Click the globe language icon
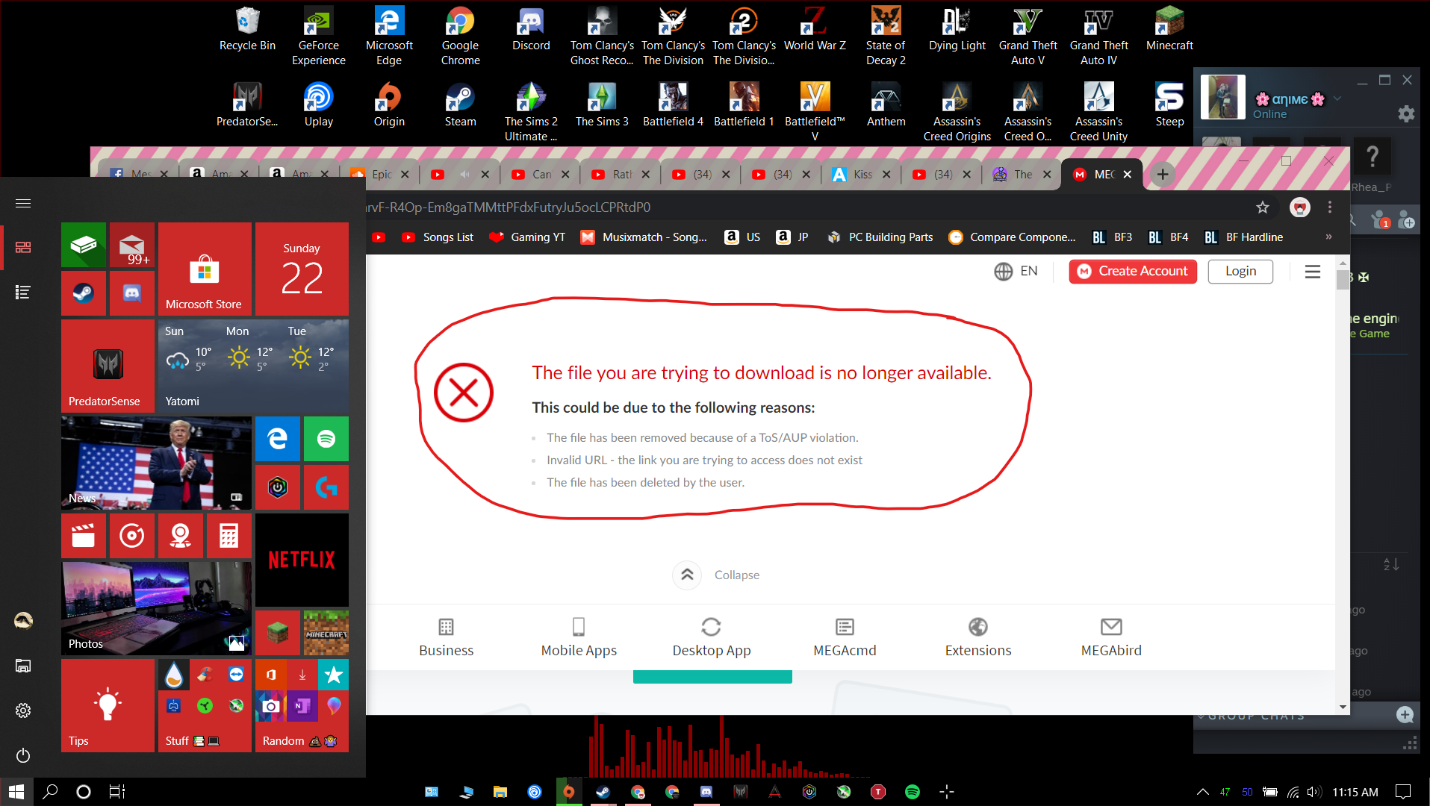 (1003, 272)
